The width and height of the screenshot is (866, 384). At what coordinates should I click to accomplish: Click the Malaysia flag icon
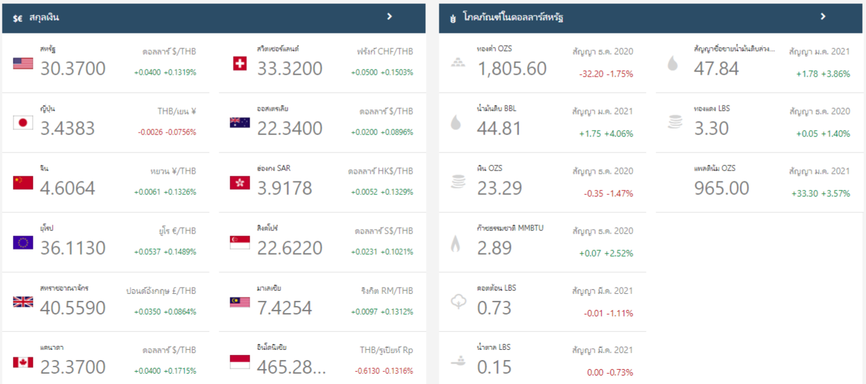tap(239, 302)
